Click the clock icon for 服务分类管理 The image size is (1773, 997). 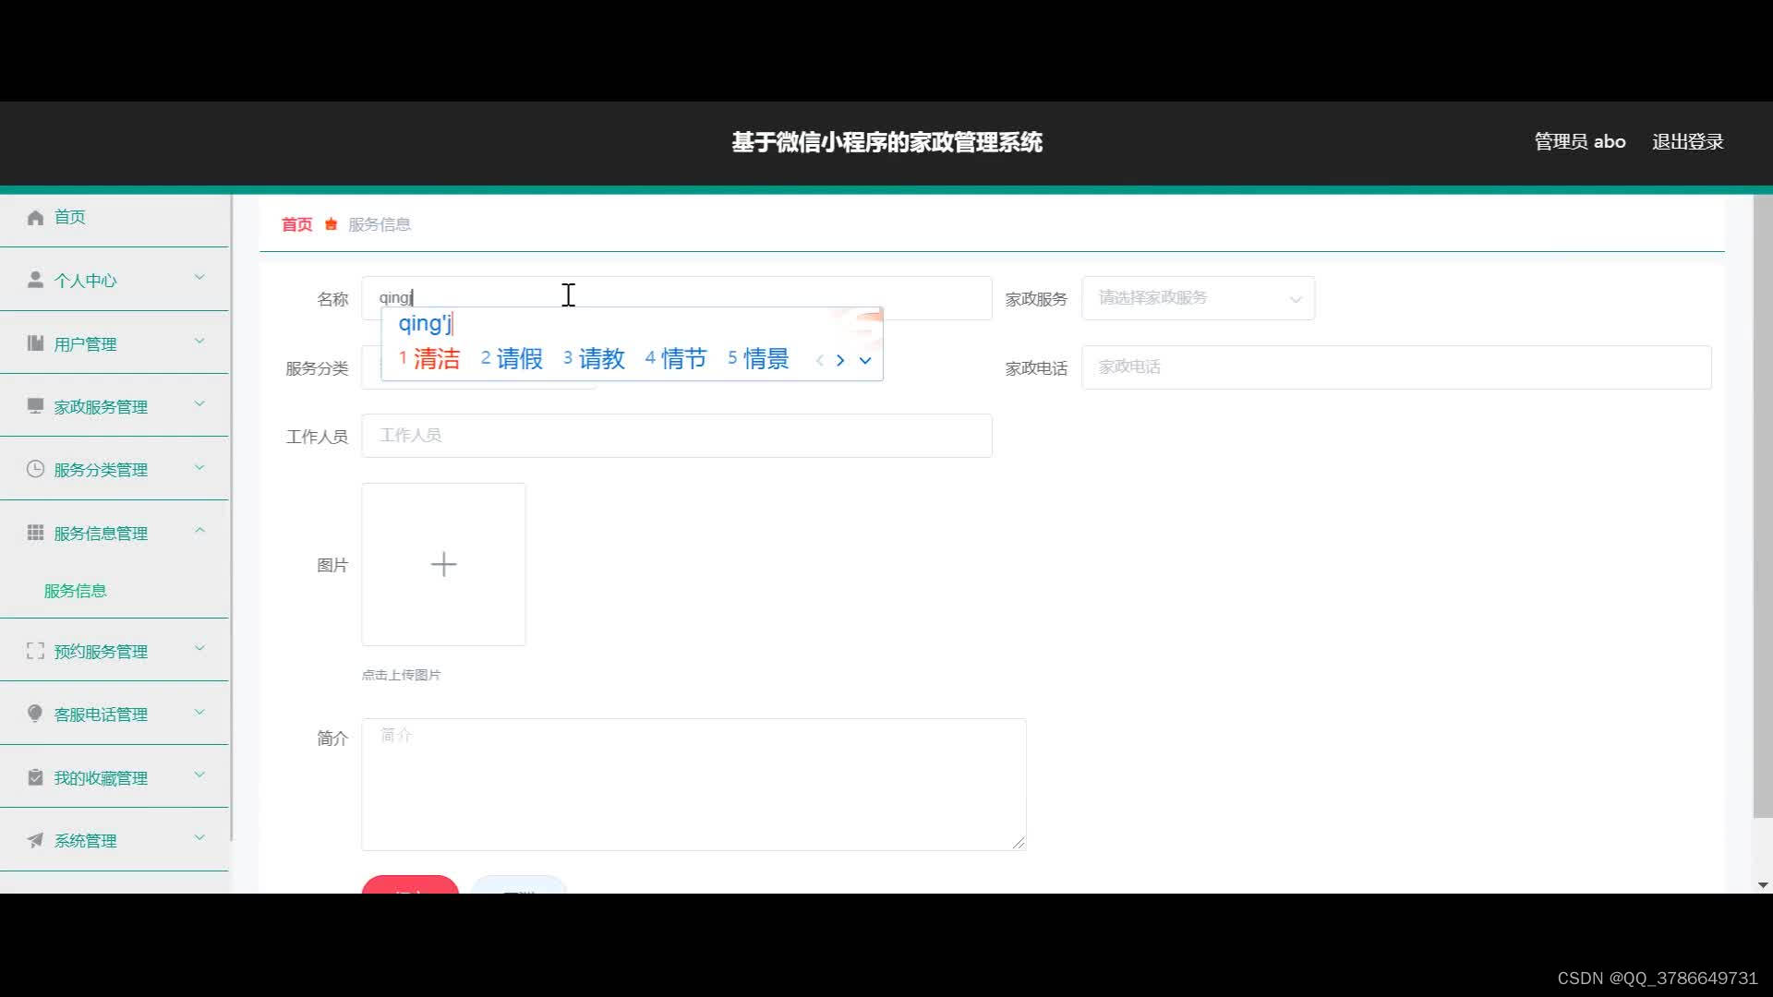click(35, 469)
